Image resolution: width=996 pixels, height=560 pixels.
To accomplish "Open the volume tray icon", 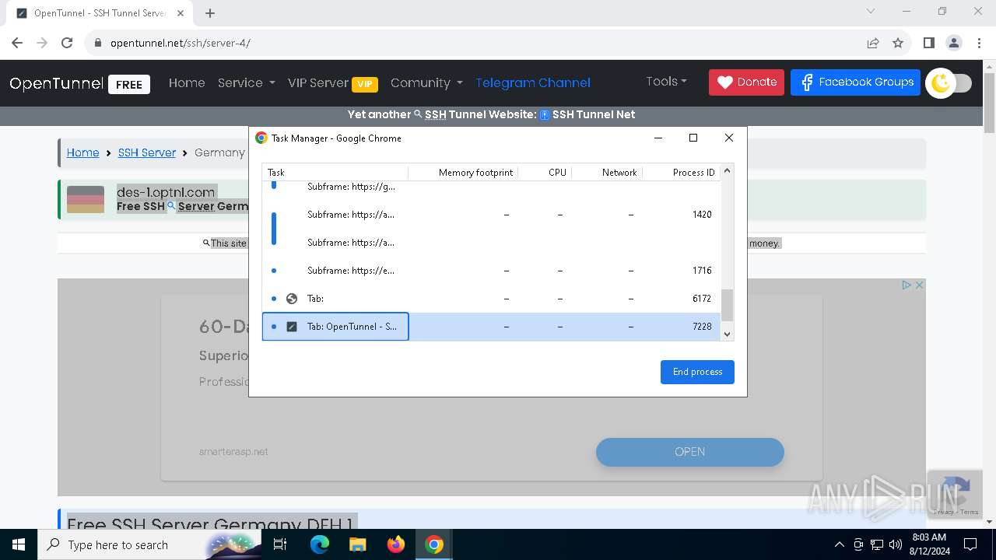I will 895,544.
